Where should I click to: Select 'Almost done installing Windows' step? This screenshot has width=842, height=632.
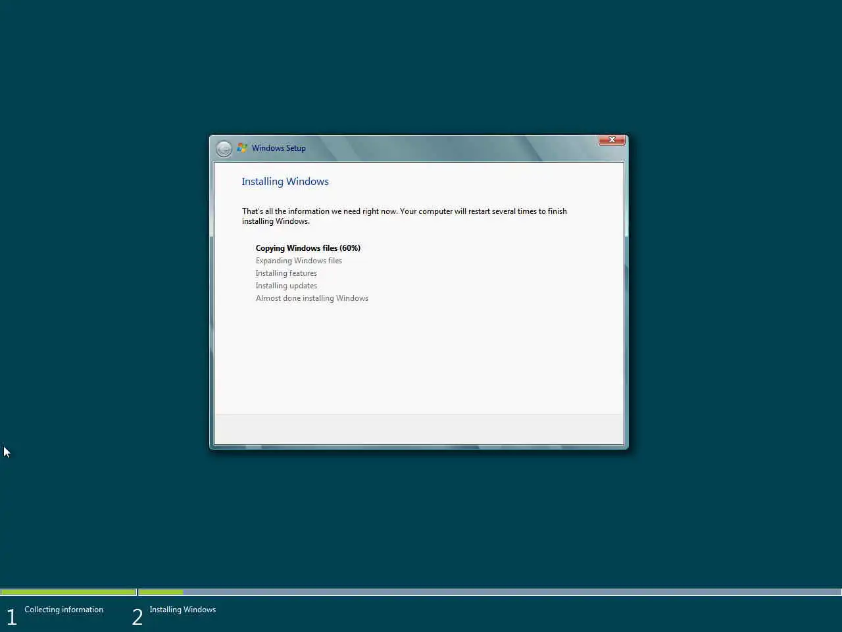[x=312, y=298]
